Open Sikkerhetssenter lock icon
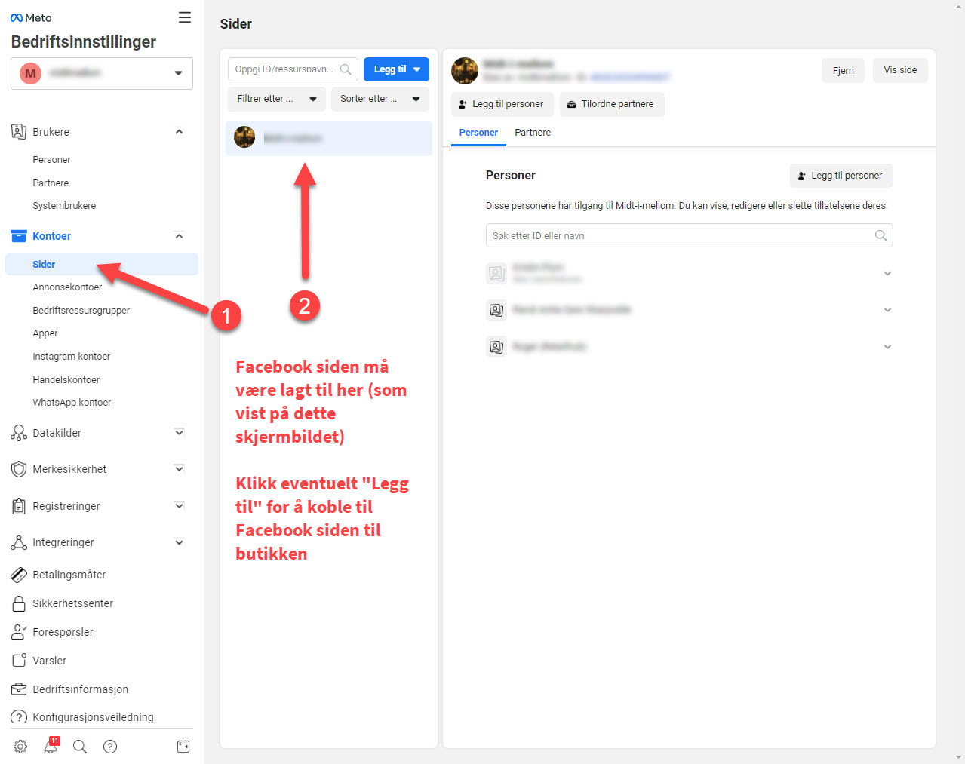 tap(19, 603)
